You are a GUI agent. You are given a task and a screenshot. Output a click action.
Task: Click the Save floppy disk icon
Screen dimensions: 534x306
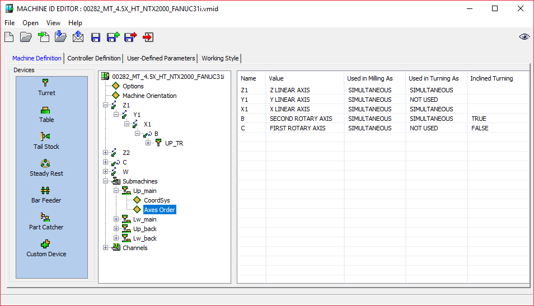point(96,37)
